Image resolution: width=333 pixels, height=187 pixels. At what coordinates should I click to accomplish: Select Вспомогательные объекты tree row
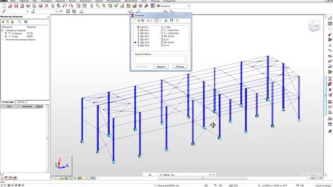(x=21, y=39)
